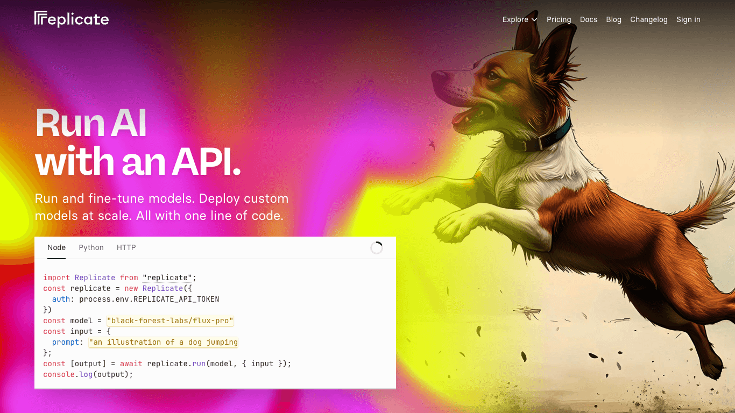Image resolution: width=735 pixels, height=413 pixels.
Task: Open the Replicate logo home link
Action: (72, 19)
